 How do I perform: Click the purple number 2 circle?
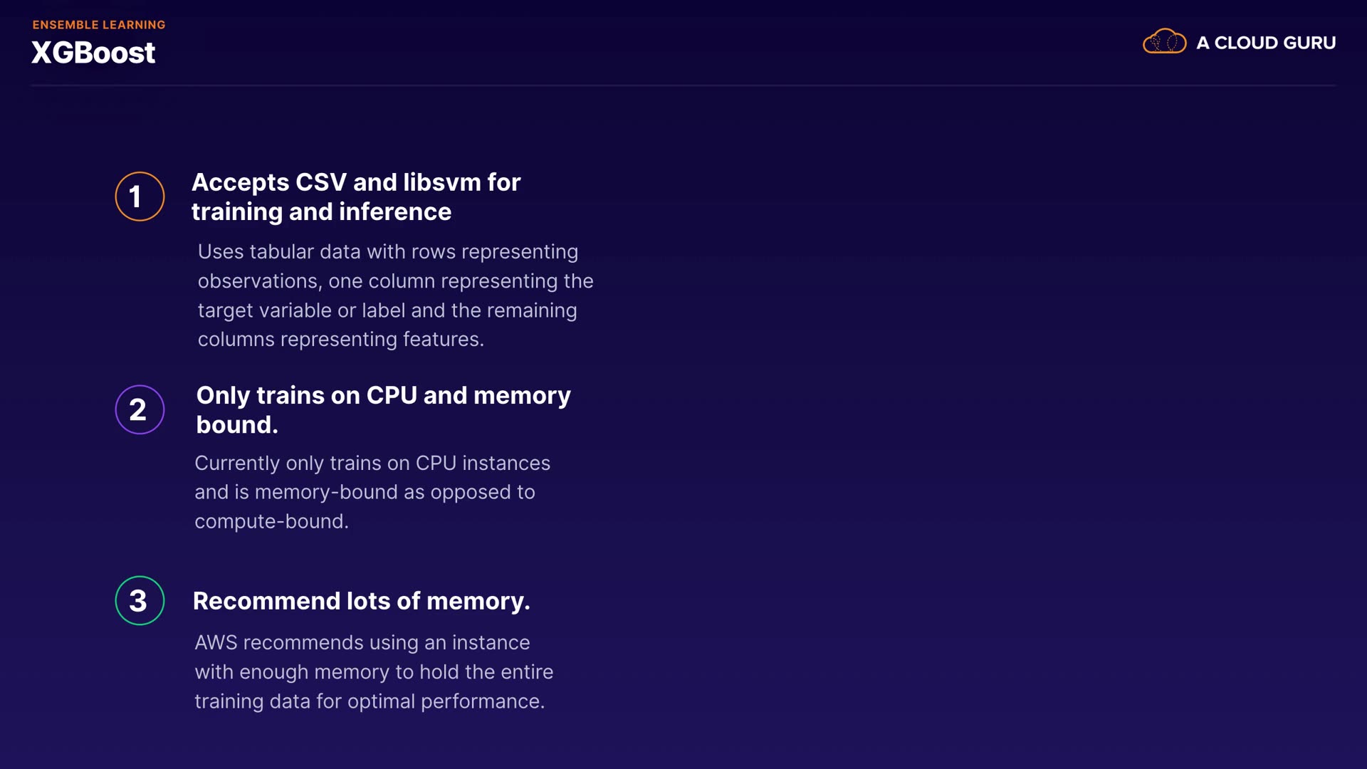pos(140,409)
